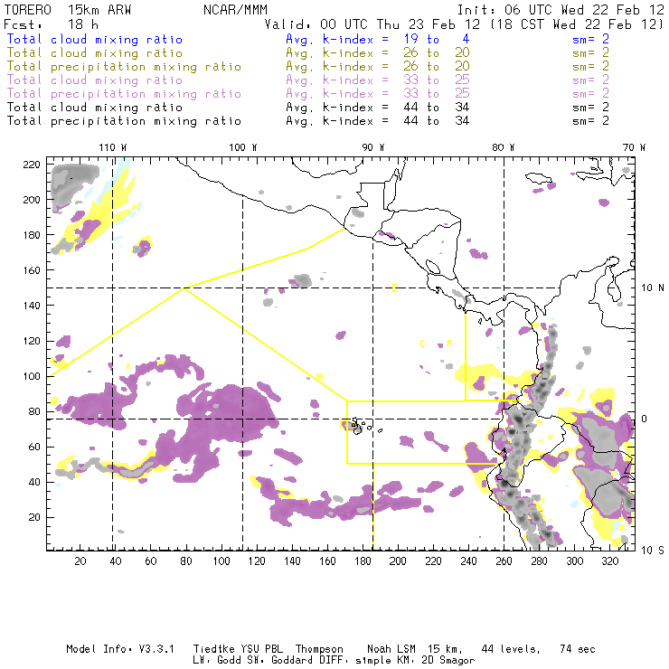Click the "110 W" longitude label

(x=113, y=147)
